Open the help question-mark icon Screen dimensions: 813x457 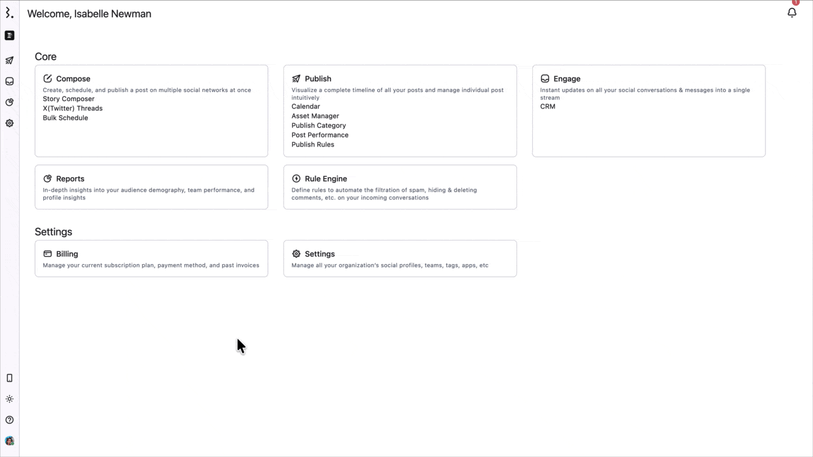pos(10,420)
